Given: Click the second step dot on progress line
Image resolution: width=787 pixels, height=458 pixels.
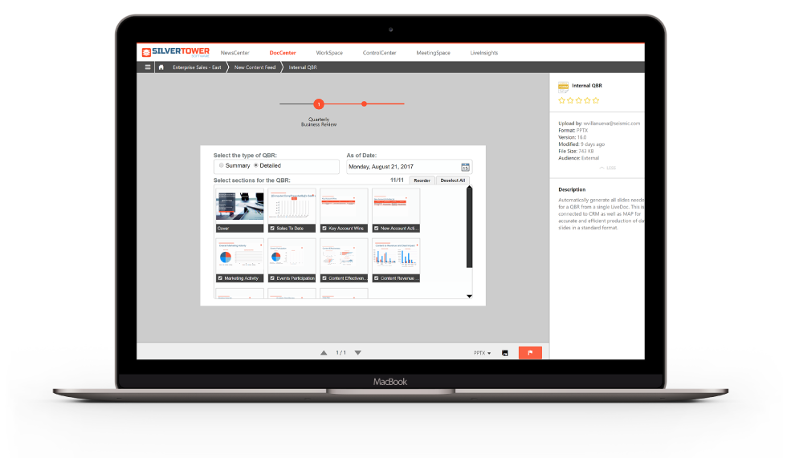Looking at the screenshot, I should (364, 103).
